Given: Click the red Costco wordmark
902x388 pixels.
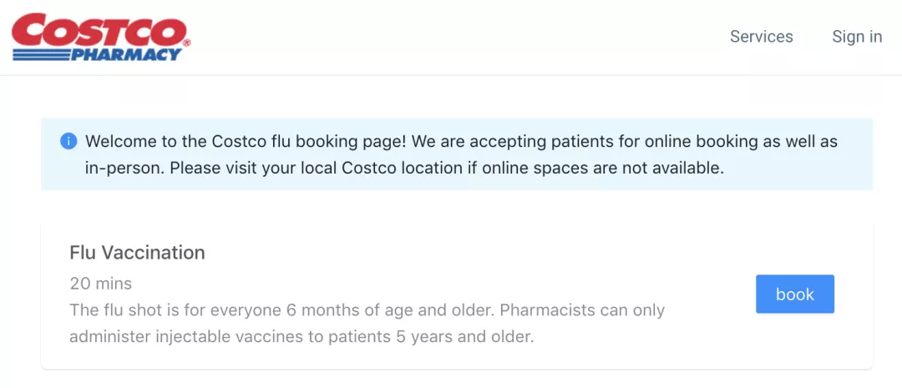Looking at the screenshot, I should [99, 30].
